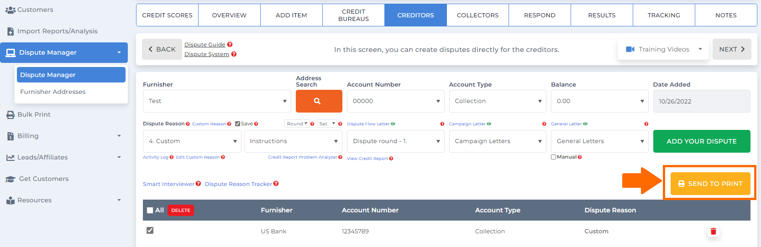Click the Add Your Dispute button

point(702,141)
